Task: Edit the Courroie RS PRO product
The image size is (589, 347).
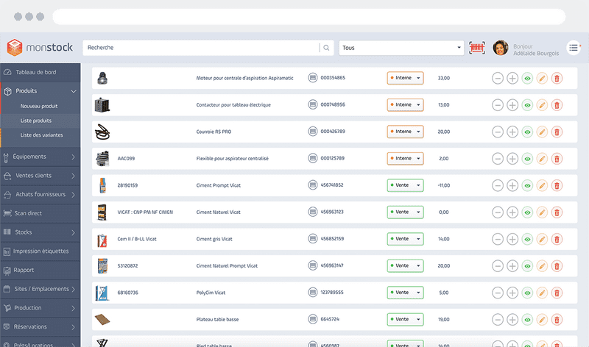Action: 542,132
